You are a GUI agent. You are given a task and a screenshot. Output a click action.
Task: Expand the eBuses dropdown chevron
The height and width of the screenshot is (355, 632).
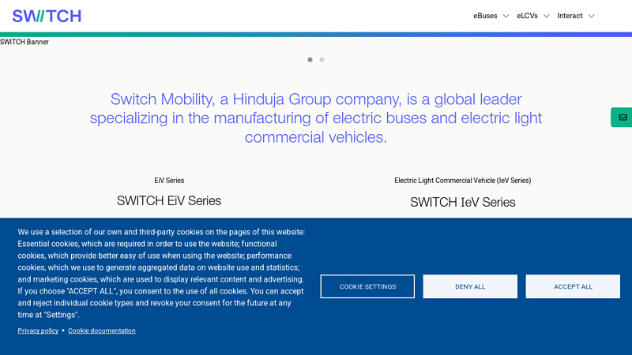pyautogui.click(x=506, y=16)
